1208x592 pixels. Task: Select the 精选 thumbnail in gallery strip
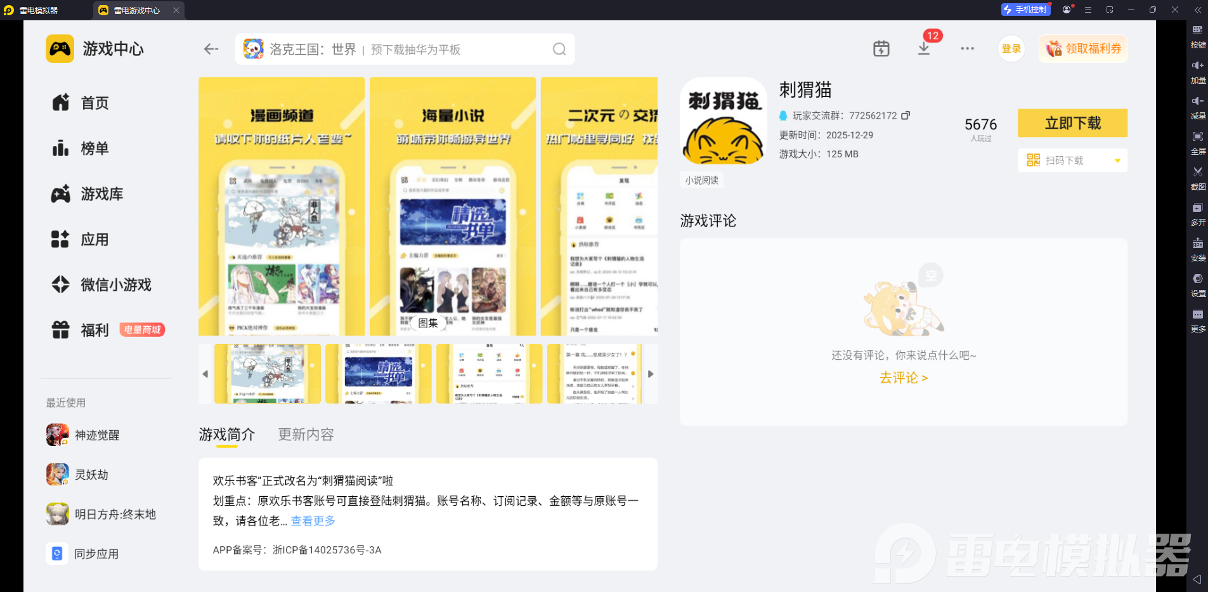(379, 374)
